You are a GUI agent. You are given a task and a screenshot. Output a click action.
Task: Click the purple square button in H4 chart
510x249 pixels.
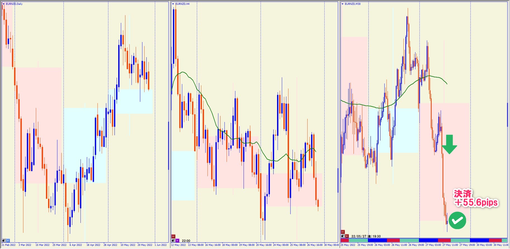point(177,240)
